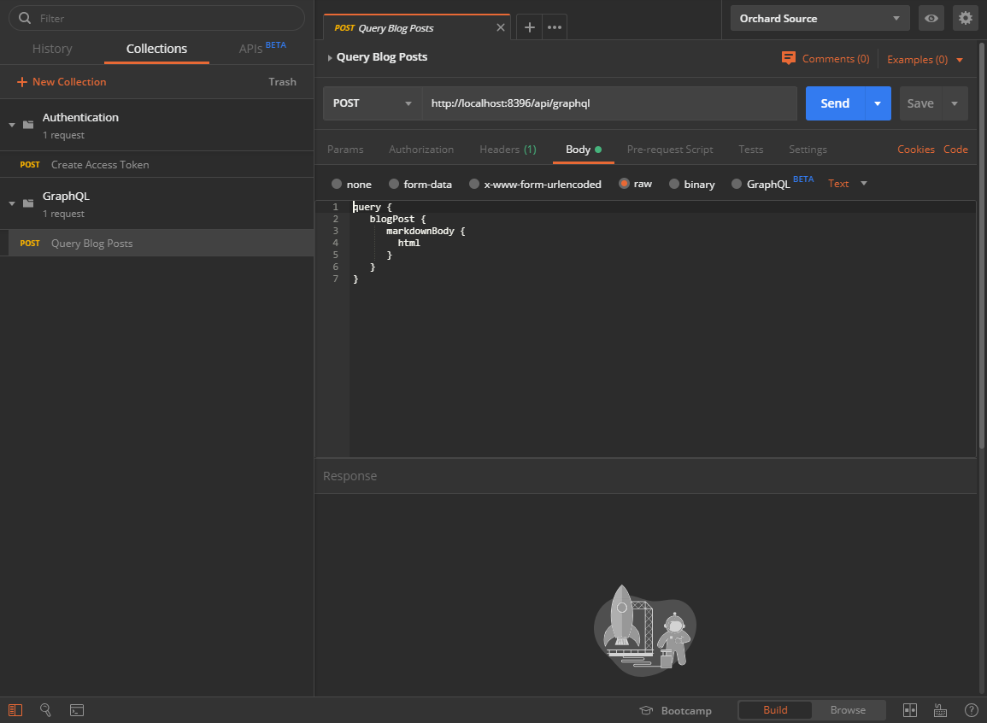This screenshot has width=987, height=723.
Task: Click the request editor vertical scrollbar
Action: 981,245
